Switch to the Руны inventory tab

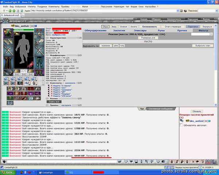tap(161, 30)
